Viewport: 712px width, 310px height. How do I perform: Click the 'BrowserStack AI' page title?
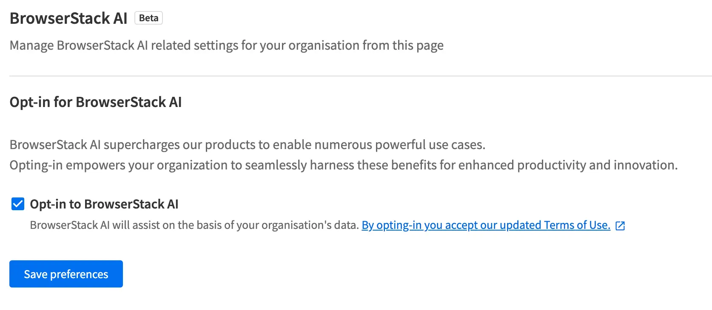[x=68, y=18]
